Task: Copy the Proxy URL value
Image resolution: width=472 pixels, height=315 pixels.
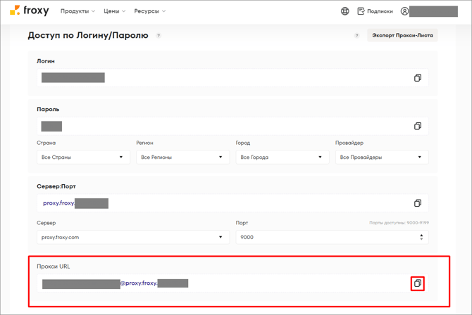Action: coord(417,283)
